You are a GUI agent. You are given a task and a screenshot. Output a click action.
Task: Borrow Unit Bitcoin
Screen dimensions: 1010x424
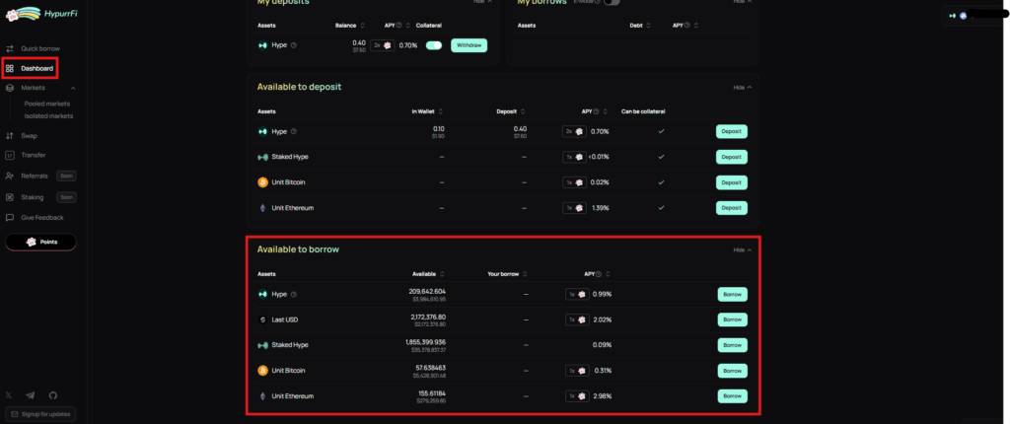(733, 371)
